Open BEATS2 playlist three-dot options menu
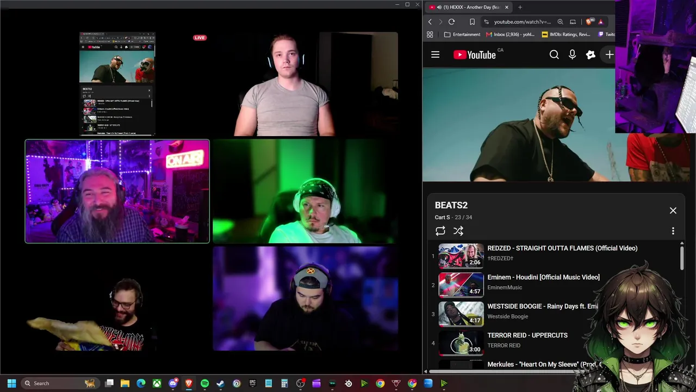This screenshot has width=696, height=392. pos(673,231)
